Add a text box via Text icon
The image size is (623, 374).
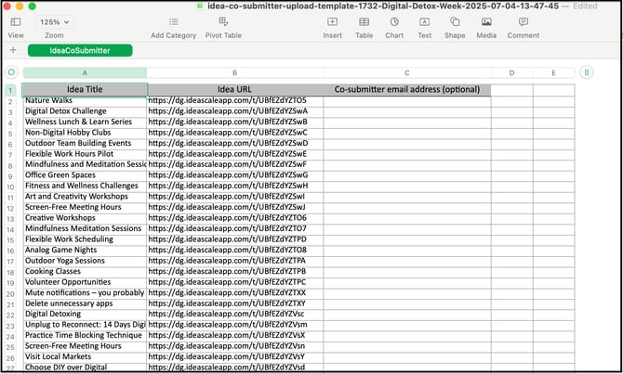point(424,21)
